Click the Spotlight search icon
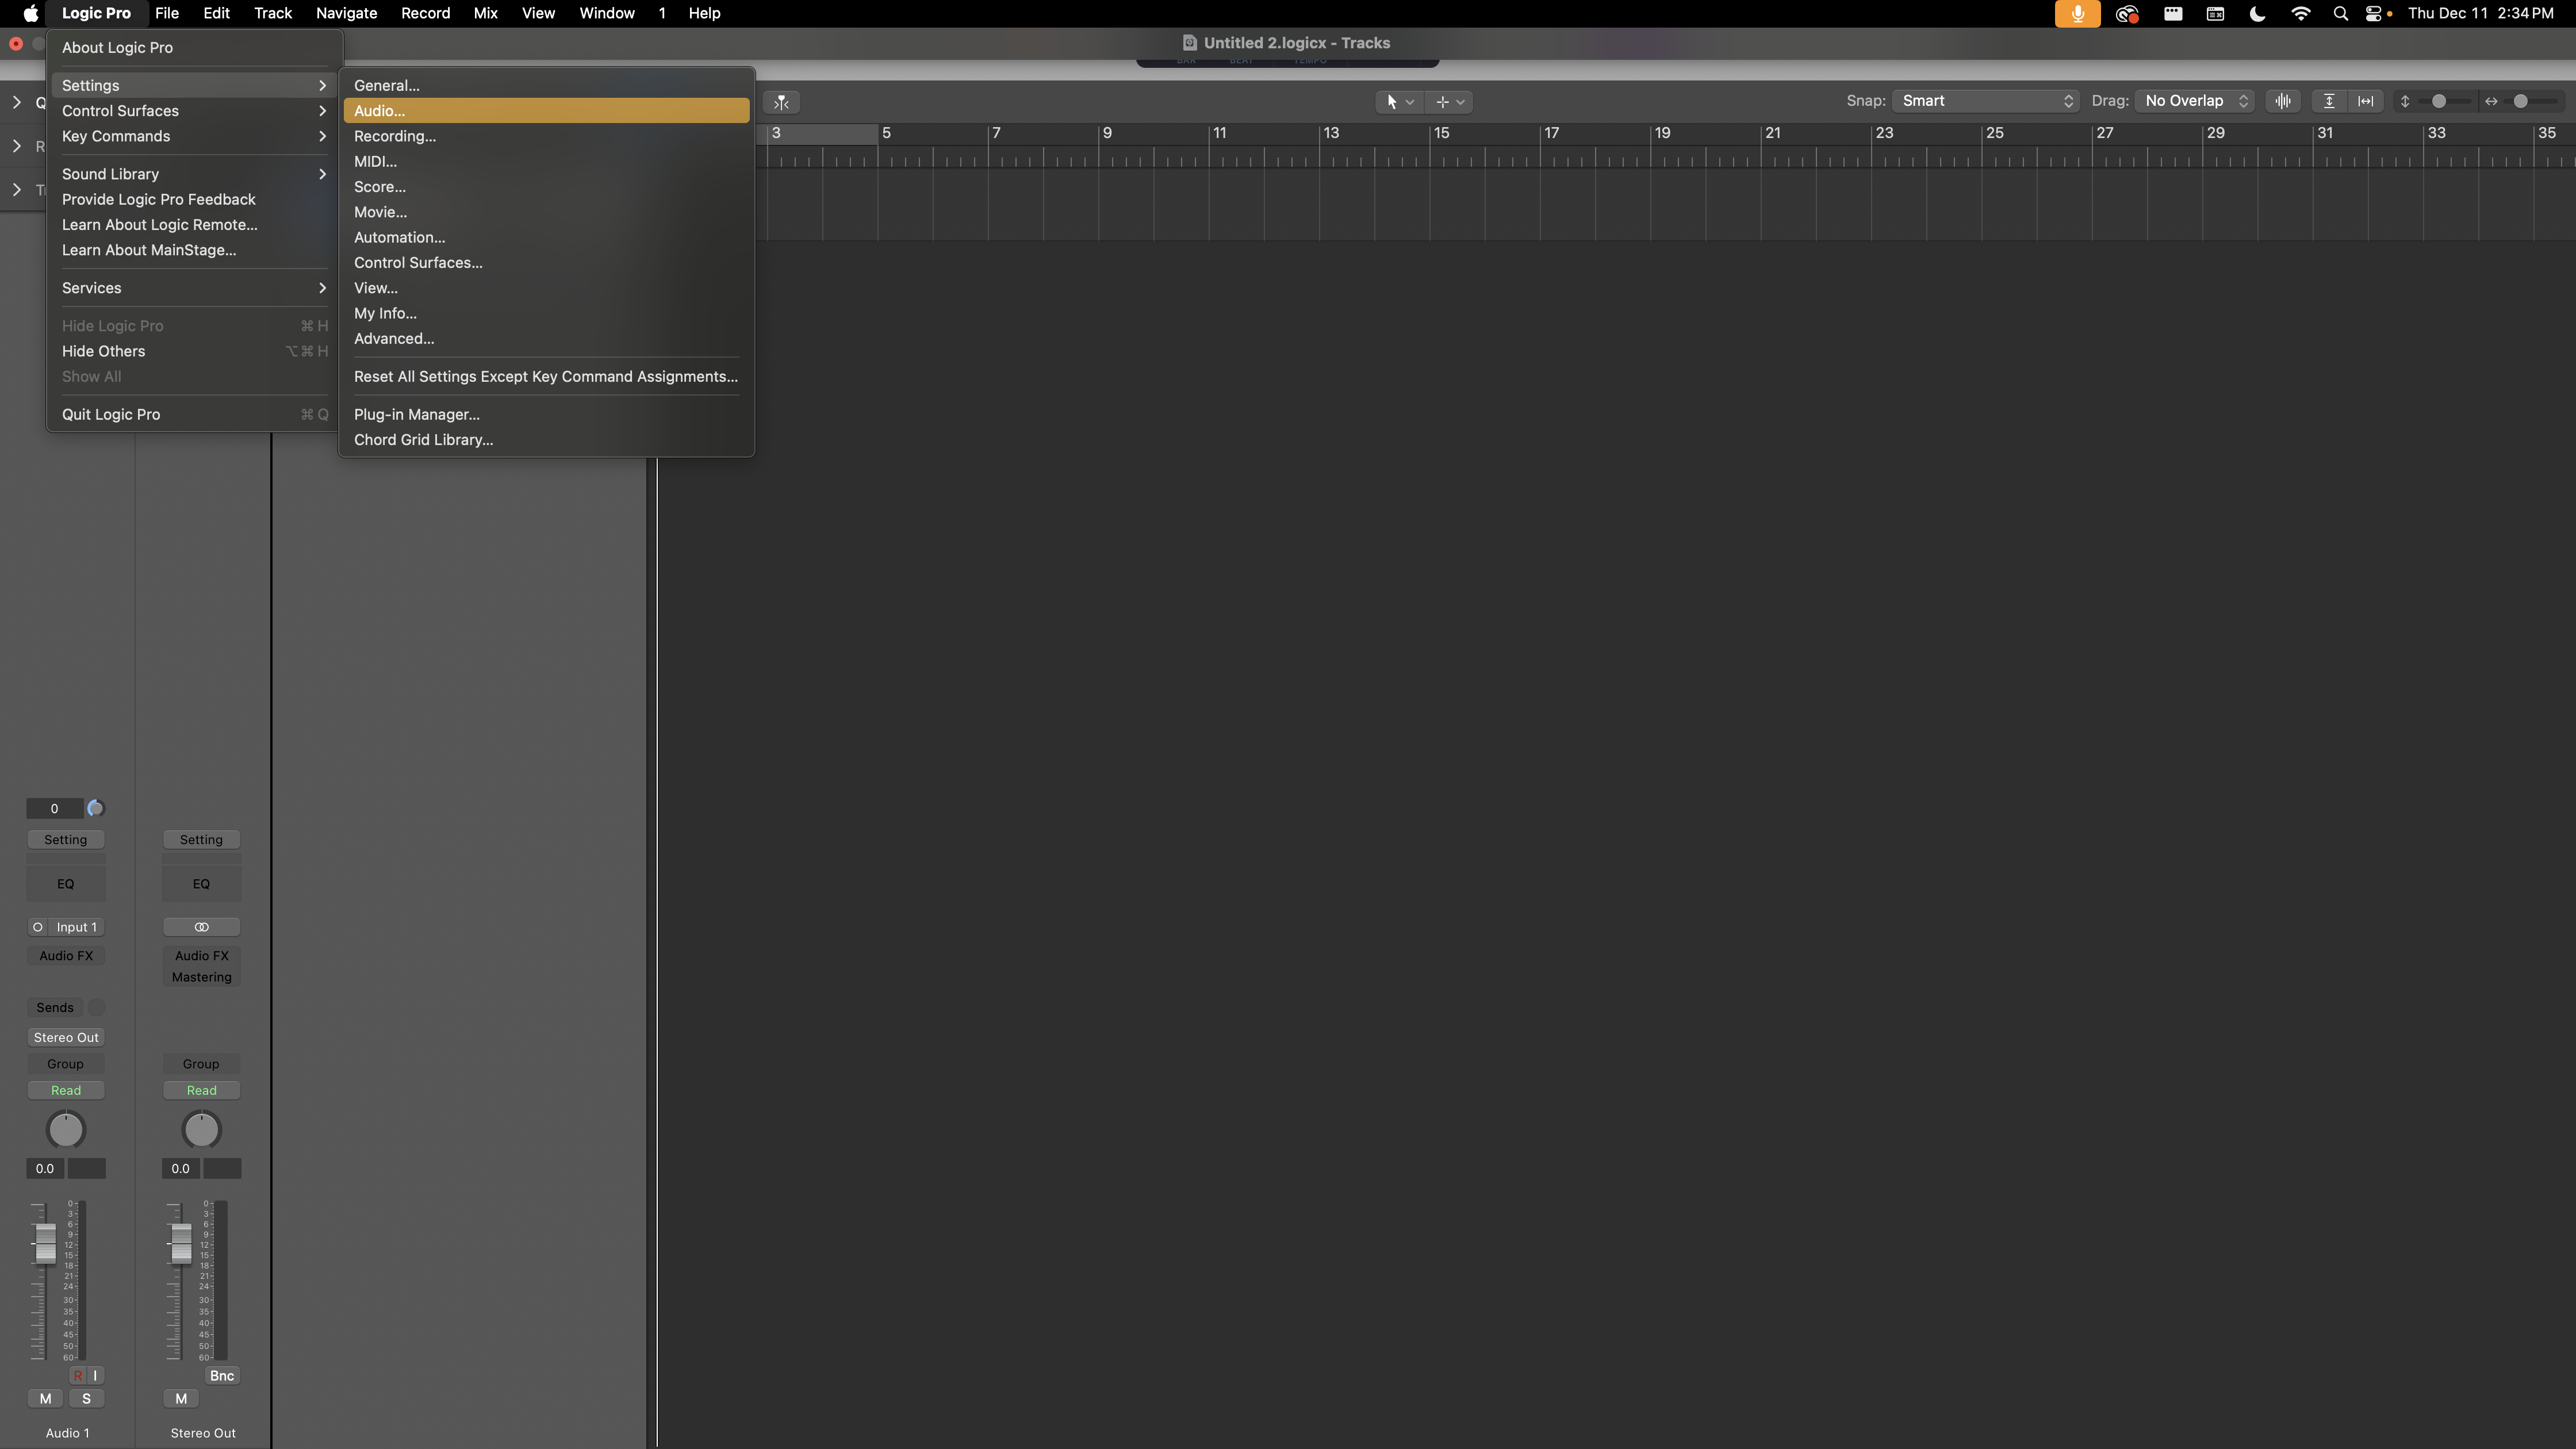2576x1449 pixels. [x=2340, y=14]
